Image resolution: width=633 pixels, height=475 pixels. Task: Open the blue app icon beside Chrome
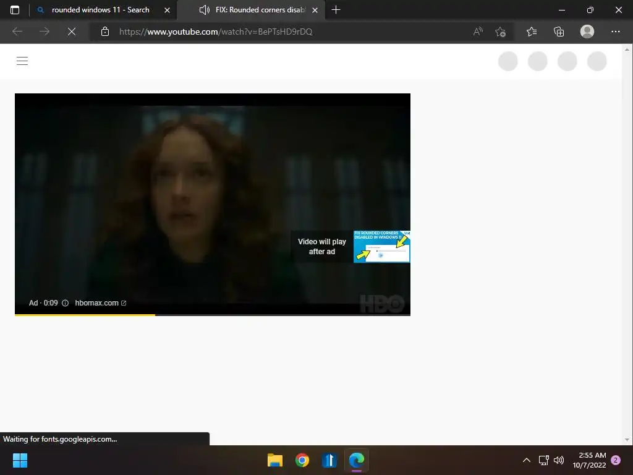pyautogui.click(x=329, y=460)
